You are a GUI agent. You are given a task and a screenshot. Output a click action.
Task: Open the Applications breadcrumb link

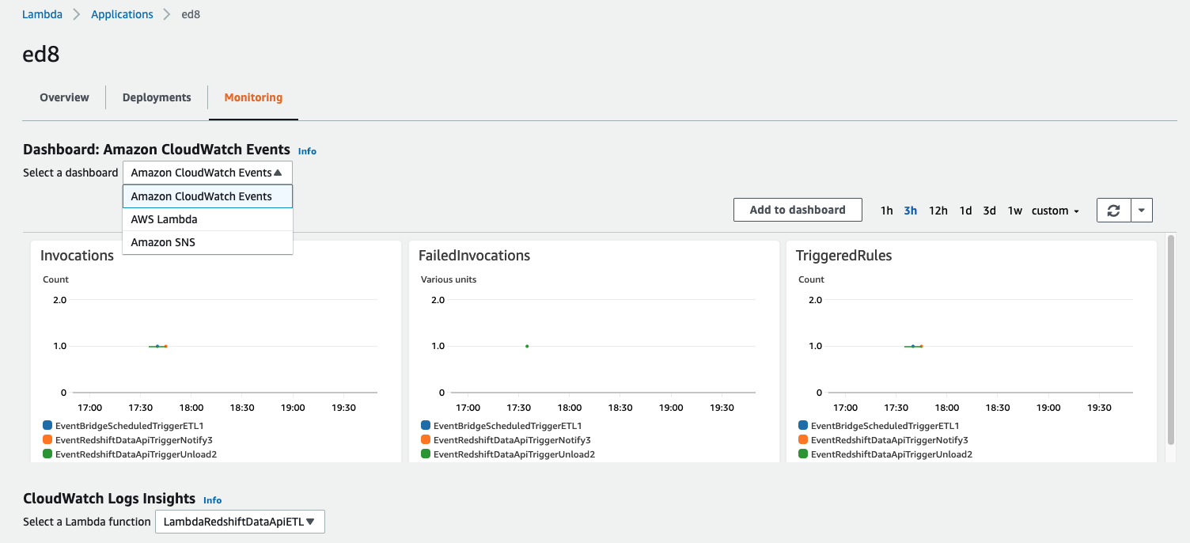pos(122,14)
